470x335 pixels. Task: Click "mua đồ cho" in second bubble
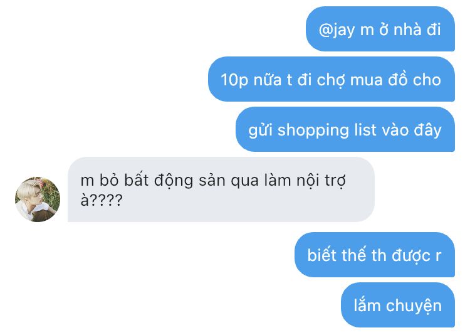[x=395, y=80]
